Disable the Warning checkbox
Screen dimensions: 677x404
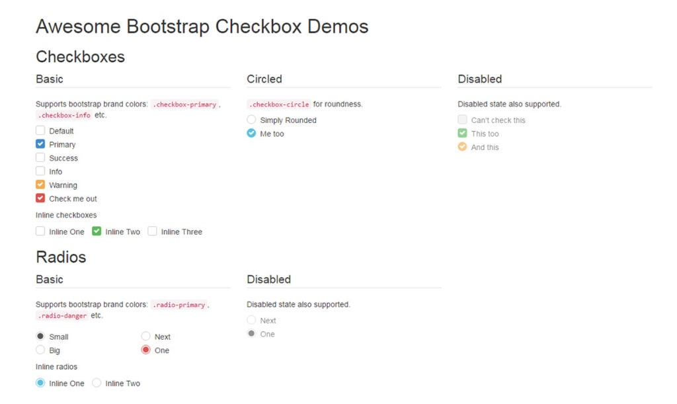pos(40,184)
